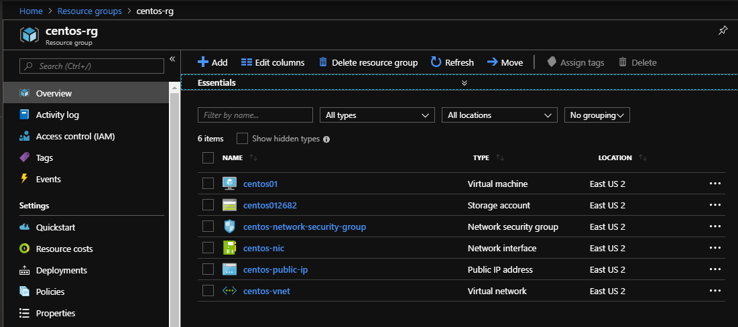Click the Access control (IAM) people icon
Screen dimensions: 738x327
[25, 137]
